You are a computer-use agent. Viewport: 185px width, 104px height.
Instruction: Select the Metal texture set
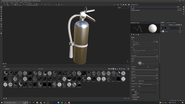click(156, 9)
